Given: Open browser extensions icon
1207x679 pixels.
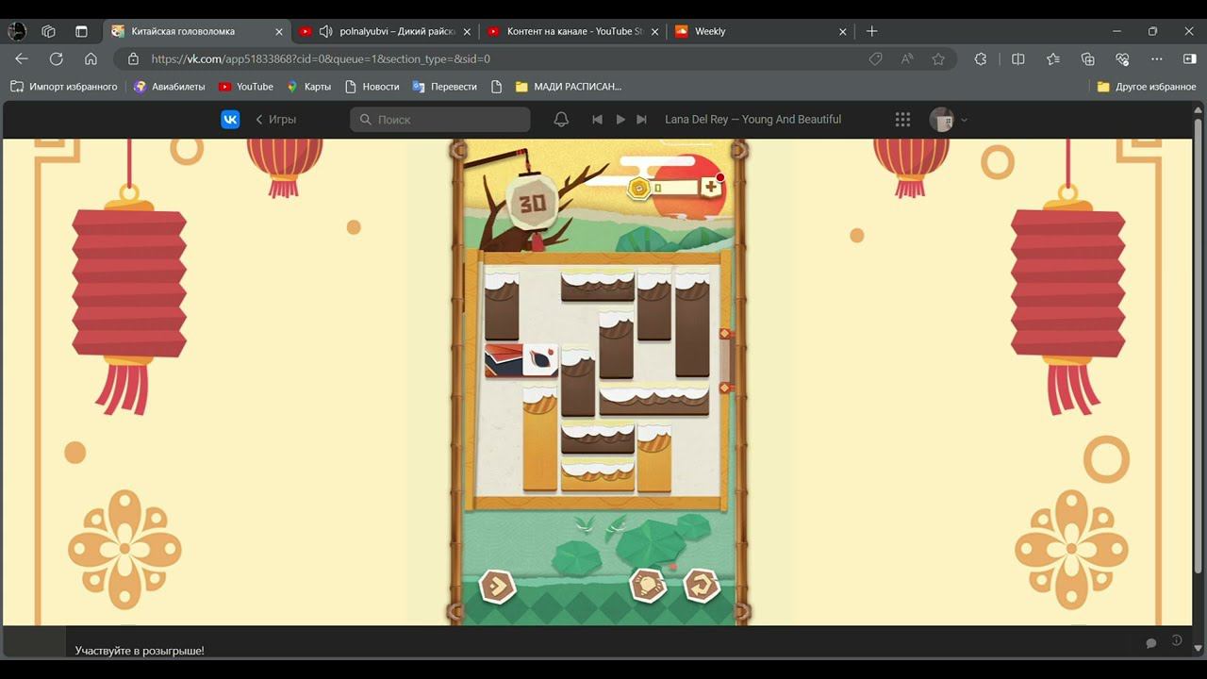Looking at the screenshot, I should (981, 58).
